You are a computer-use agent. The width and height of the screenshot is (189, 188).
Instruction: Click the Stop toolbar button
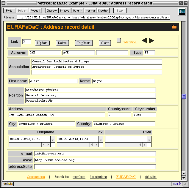tap(120, 11)
